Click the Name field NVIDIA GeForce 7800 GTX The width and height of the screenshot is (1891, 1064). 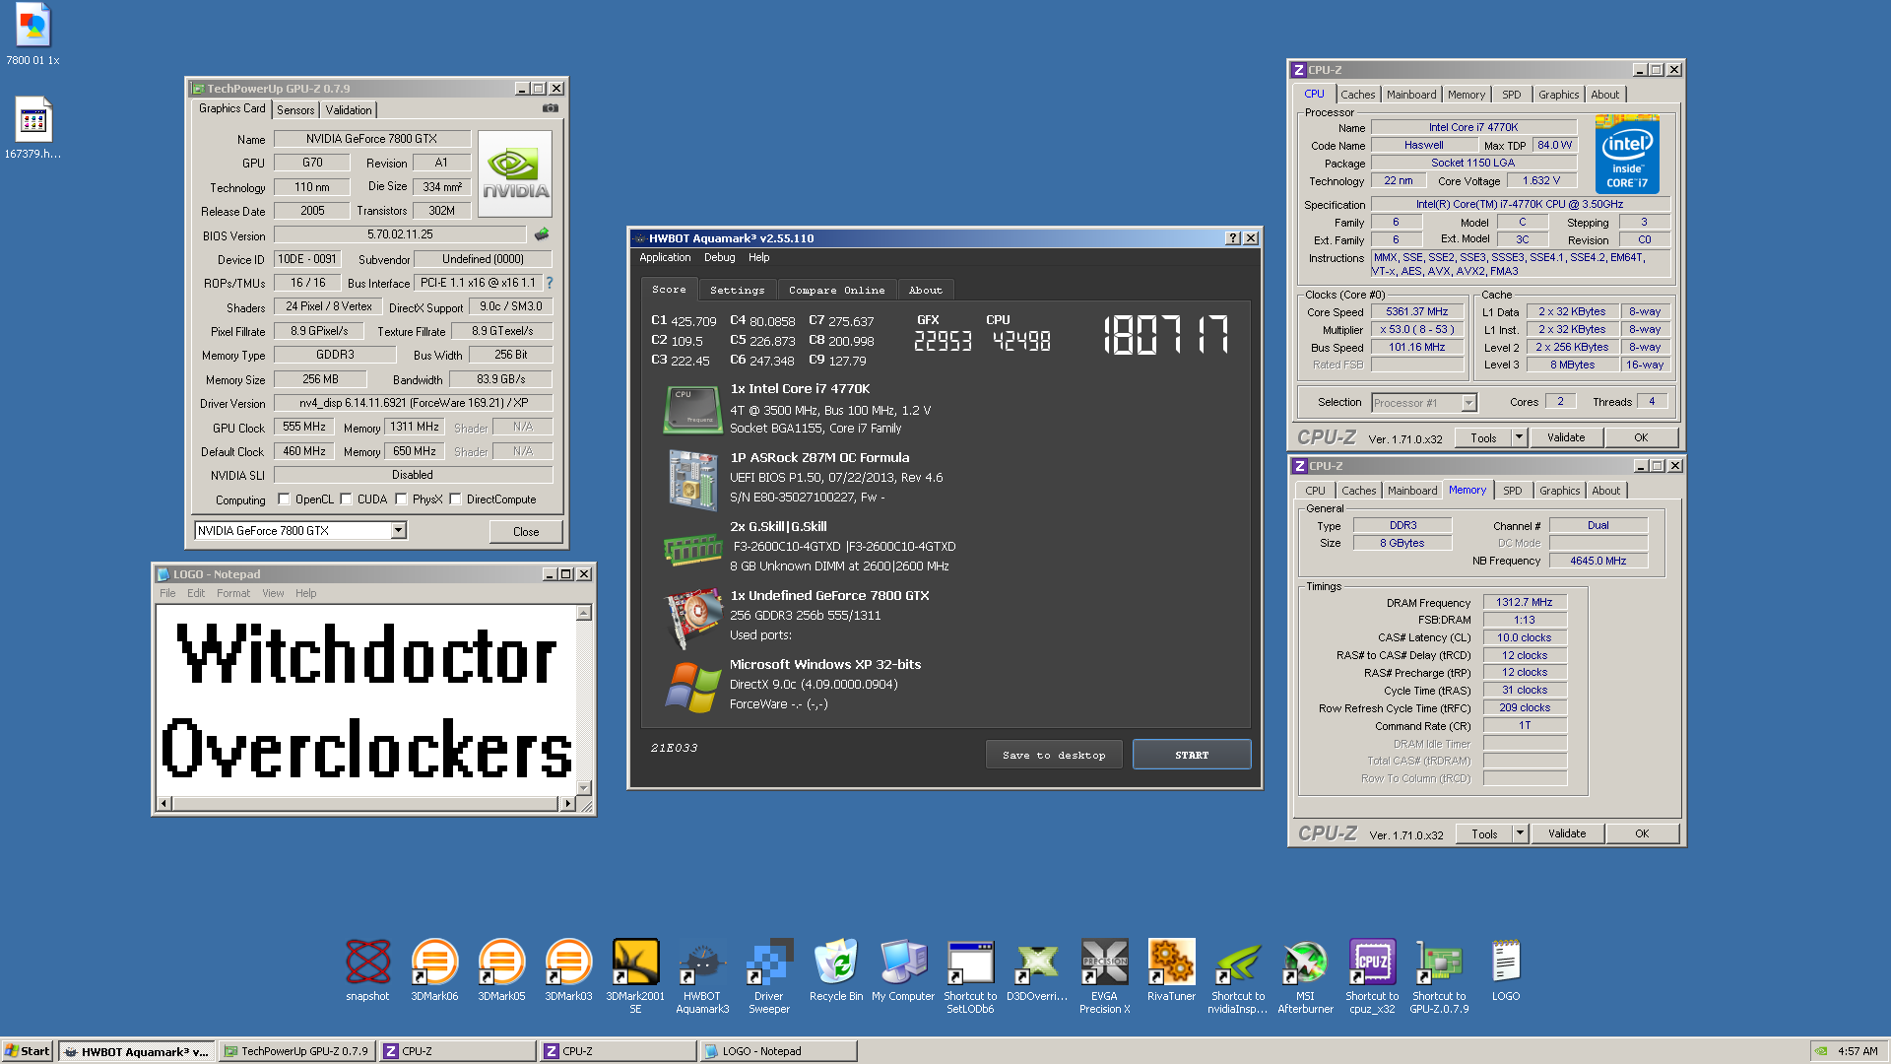pos(371,139)
